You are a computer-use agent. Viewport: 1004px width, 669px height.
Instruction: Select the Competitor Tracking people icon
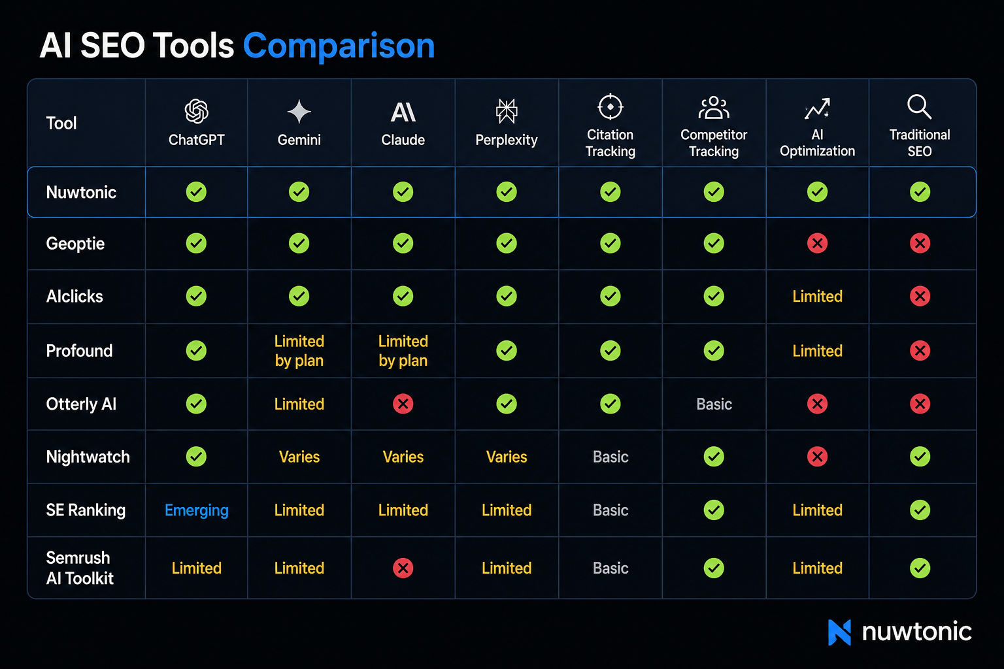(714, 107)
